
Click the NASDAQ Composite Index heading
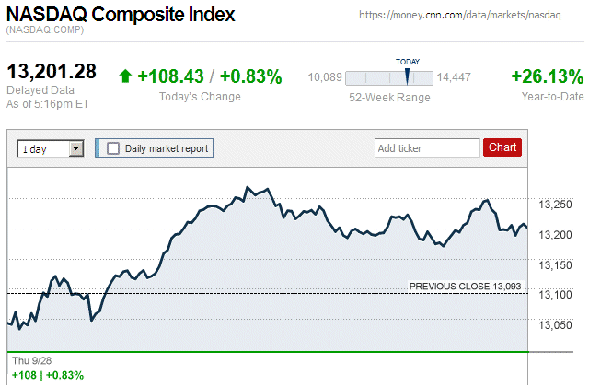tap(121, 16)
